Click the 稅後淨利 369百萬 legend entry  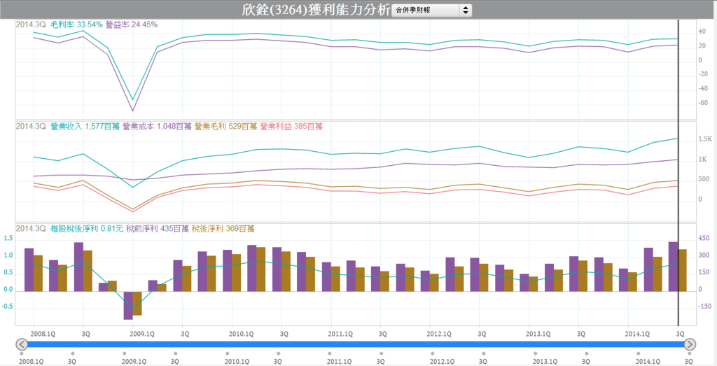pos(223,229)
